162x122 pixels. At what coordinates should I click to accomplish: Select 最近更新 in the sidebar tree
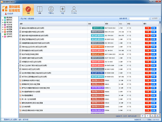[9, 18]
